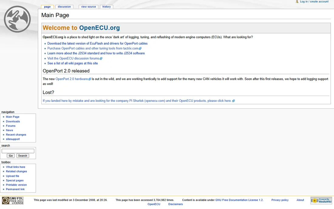
Task: Click the page accessed count text
Action: coord(145,200)
